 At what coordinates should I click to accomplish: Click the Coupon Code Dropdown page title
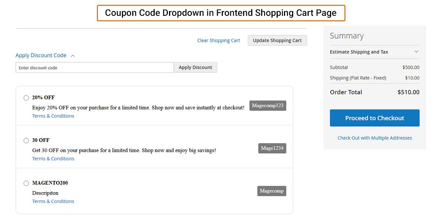(x=221, y=13)
